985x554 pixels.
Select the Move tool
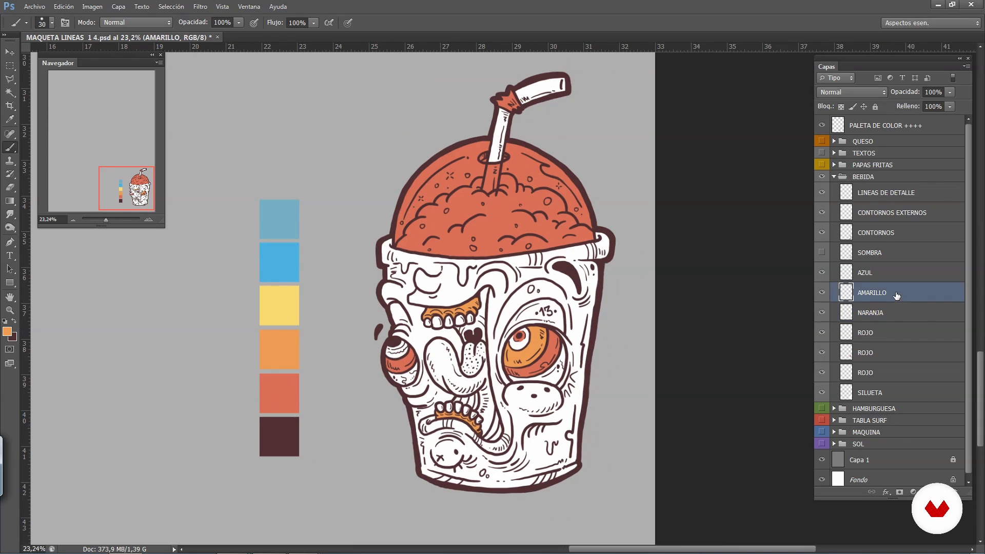(10, 52)
